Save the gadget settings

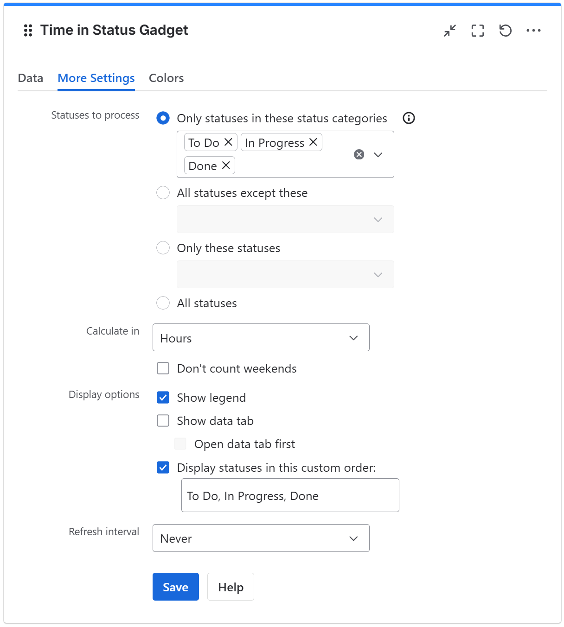175,587
